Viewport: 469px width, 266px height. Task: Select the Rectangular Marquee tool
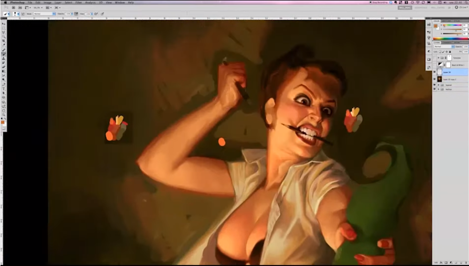[4, 28]
